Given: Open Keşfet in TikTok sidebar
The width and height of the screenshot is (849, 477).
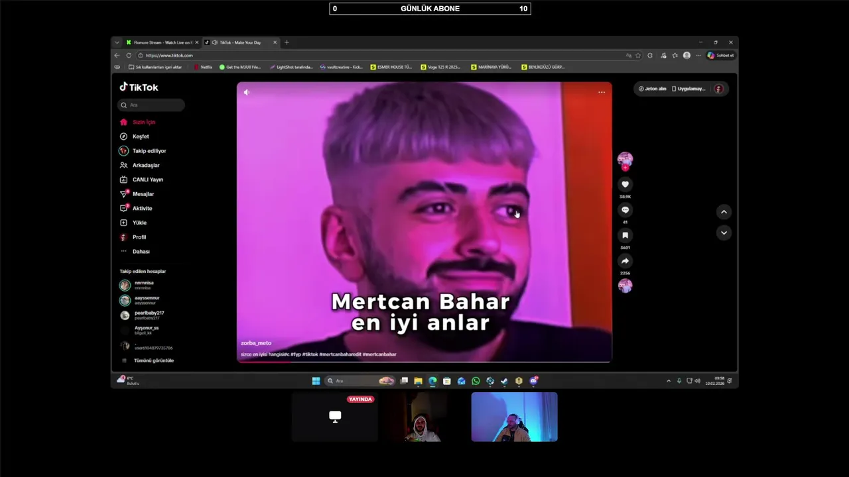Looking at the screenshot, I should [x=135, y=136].
